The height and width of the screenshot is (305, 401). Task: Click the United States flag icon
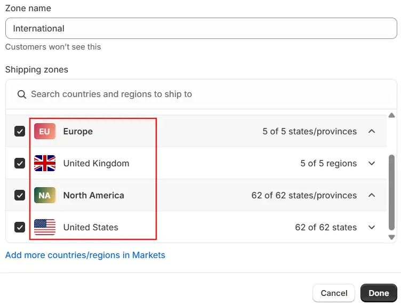(45, 227)
